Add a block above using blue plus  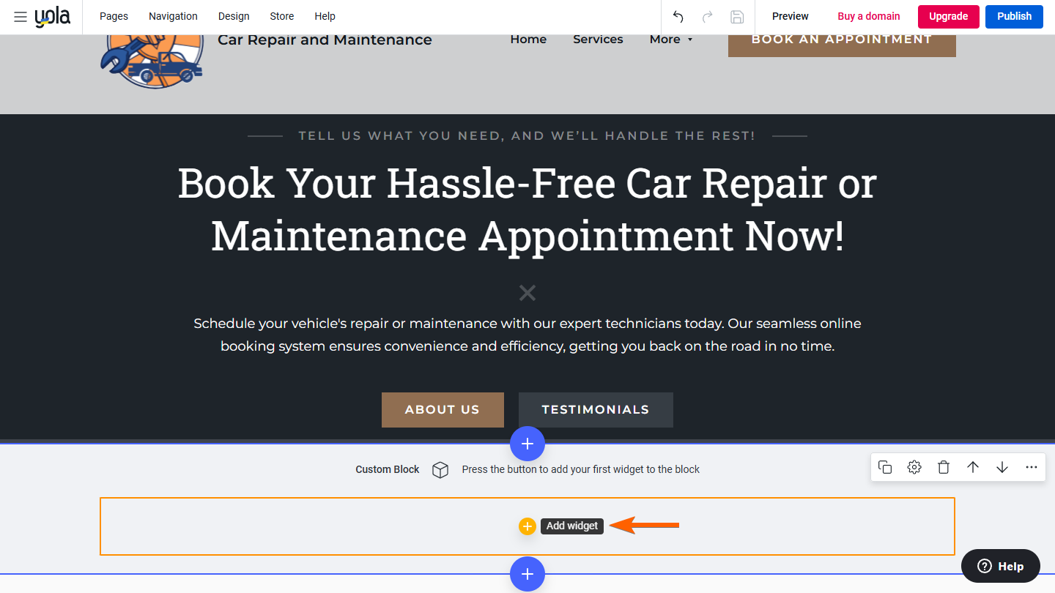(527, 444)
